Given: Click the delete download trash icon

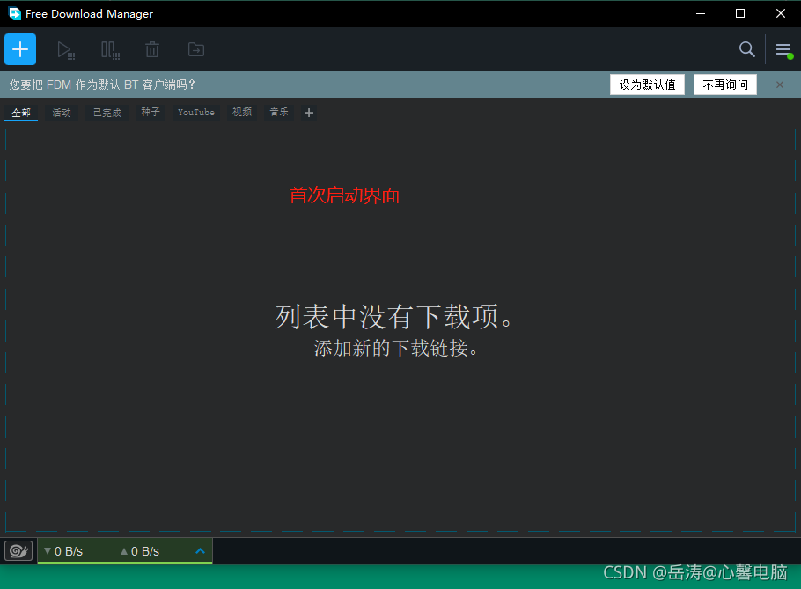Looking at the screenshot, I should tap(151, 50).
